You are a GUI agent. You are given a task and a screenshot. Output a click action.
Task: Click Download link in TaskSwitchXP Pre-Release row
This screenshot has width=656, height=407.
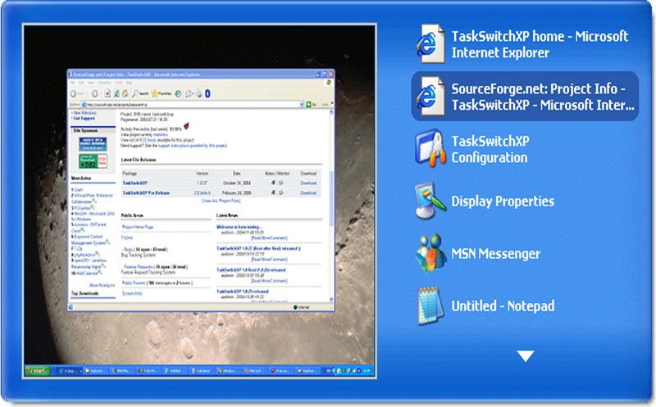[308, 192]
